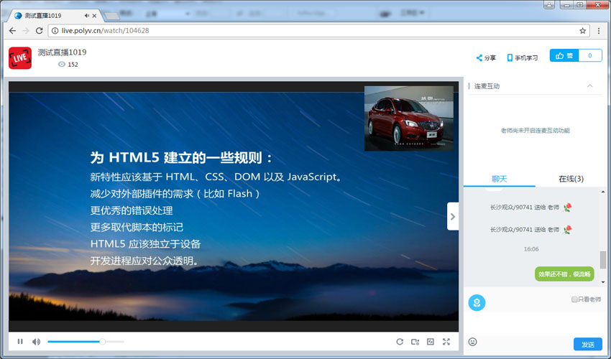Send a flower gift to teacher
Screen dimensions: 611x359
(477, 302)
